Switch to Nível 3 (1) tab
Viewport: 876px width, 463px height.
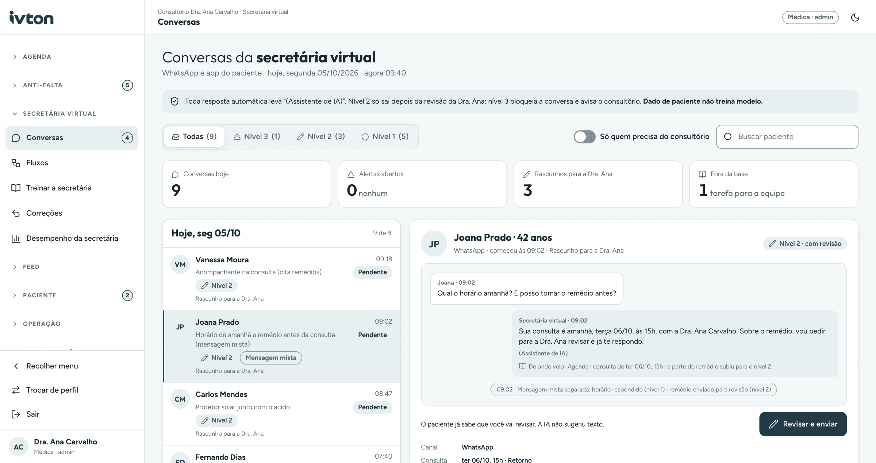[257, 136]
